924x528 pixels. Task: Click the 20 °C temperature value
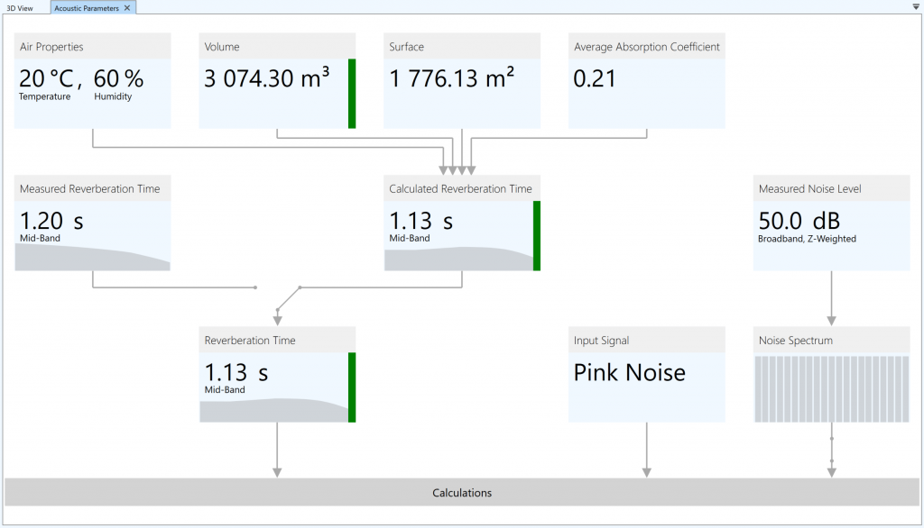[45, 79]
